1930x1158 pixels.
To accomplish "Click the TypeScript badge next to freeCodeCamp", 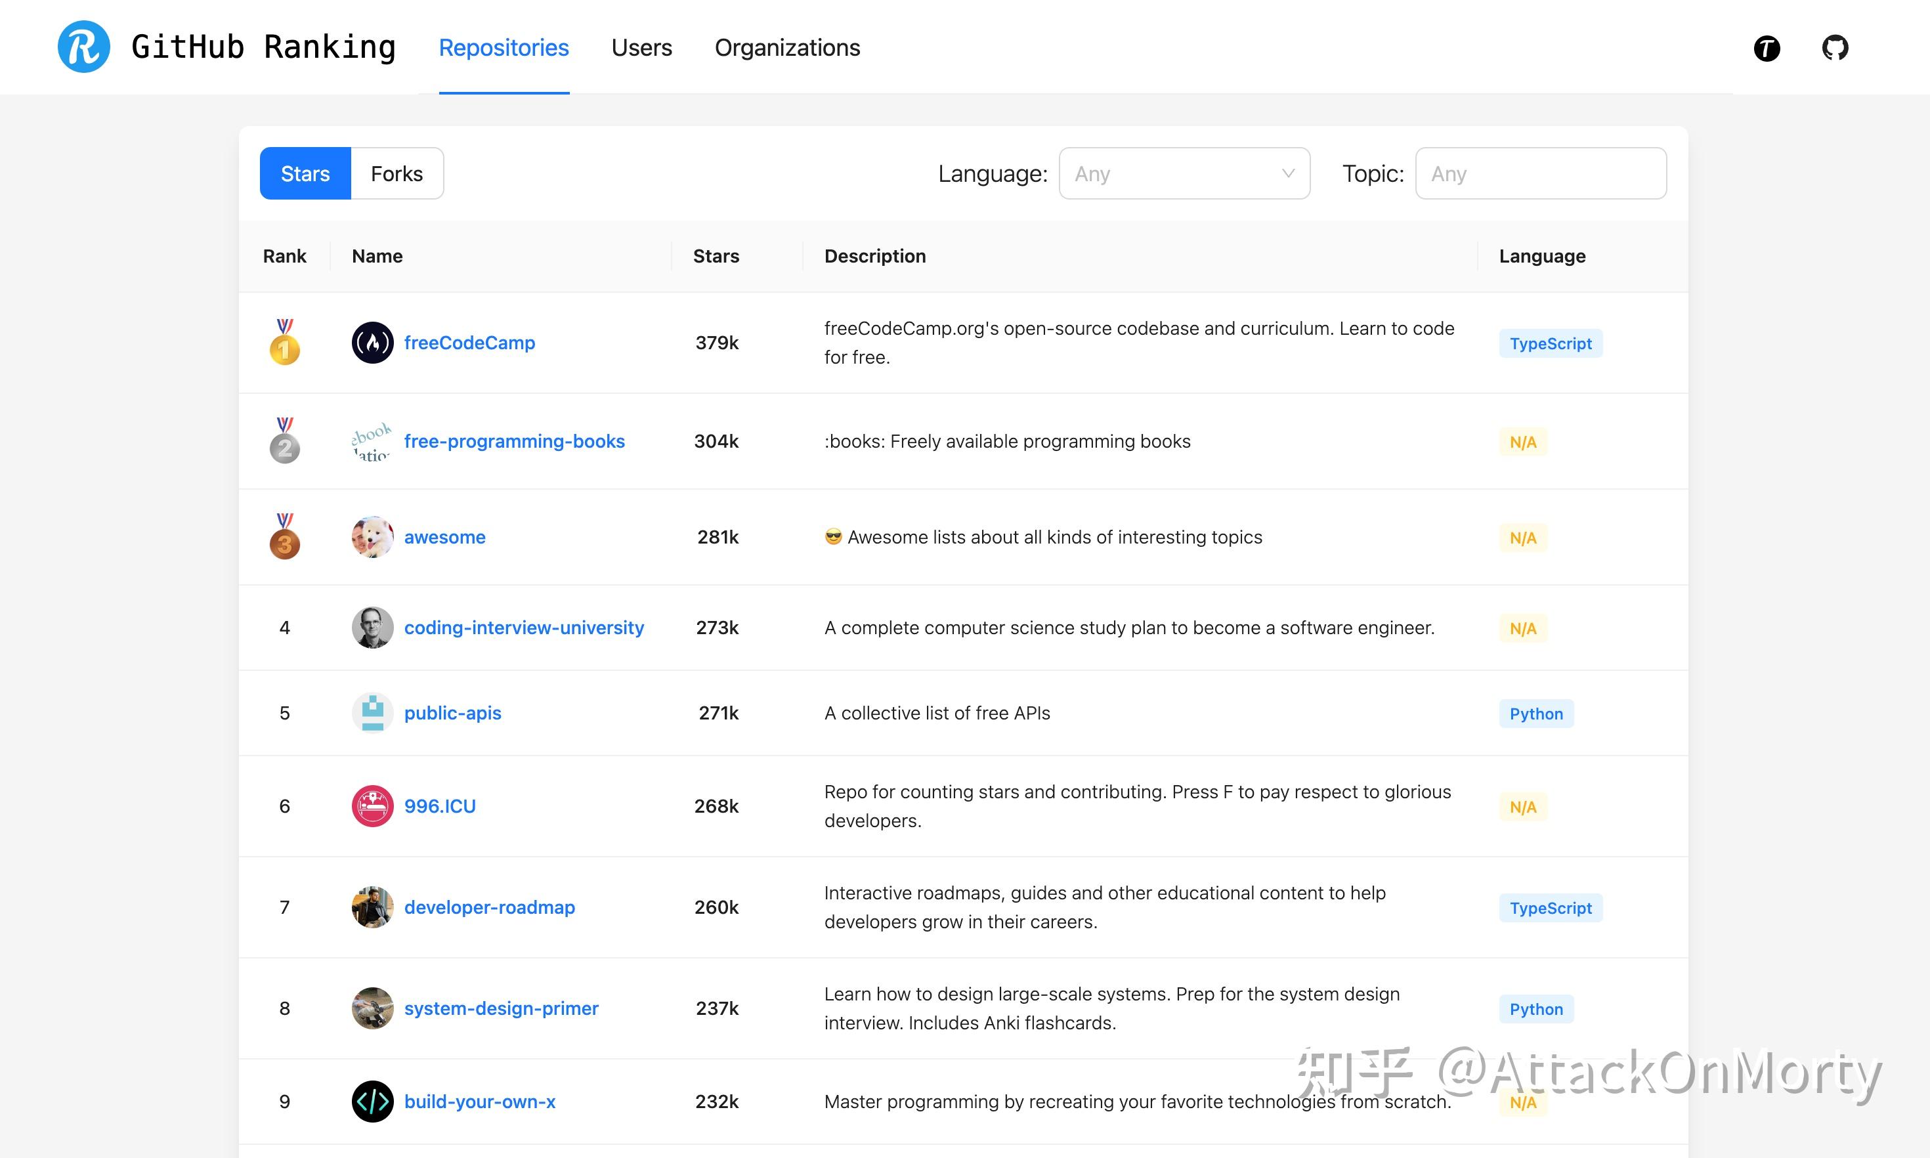I will pos(1550,343).
